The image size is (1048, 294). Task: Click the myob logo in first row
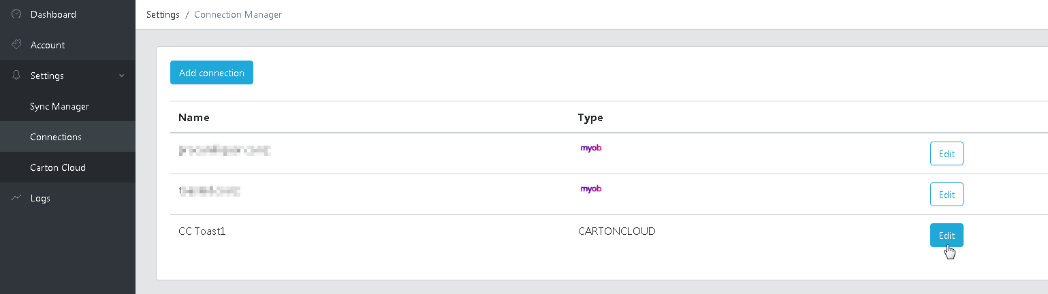pos(590,149)
